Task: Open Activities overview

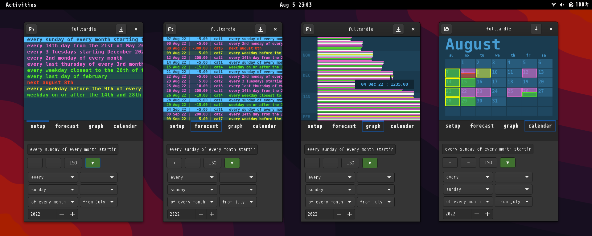Action: pos(21,5)
